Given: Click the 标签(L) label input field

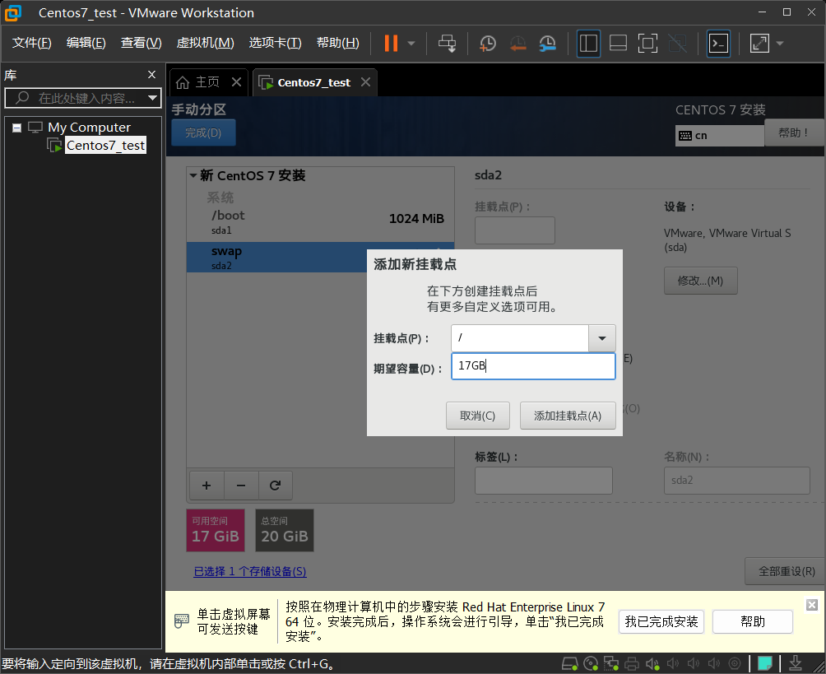Looking at the screenshot, I should pyautogui.click(x=543, y=481).
